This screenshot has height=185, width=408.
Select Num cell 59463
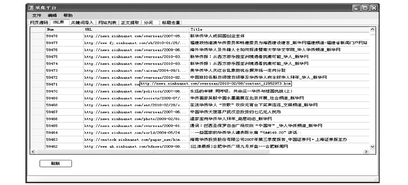[x=64, y=140]
